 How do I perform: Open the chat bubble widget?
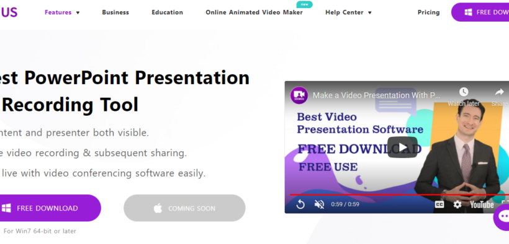click(x=502, y=217)
